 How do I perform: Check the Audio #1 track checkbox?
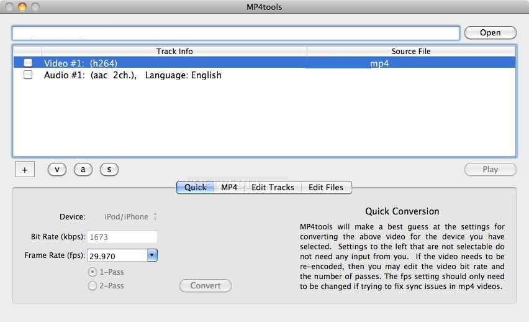tap(28, 75)
